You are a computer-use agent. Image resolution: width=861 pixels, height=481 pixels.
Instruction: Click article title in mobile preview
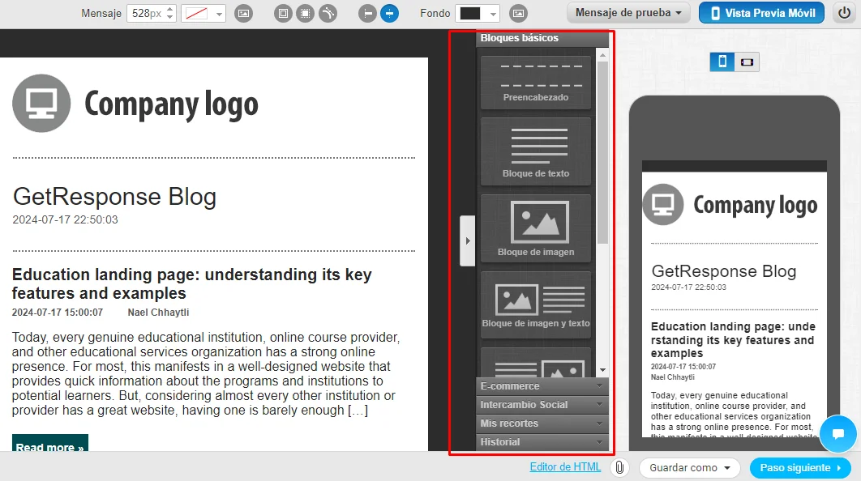coord(733,340)
